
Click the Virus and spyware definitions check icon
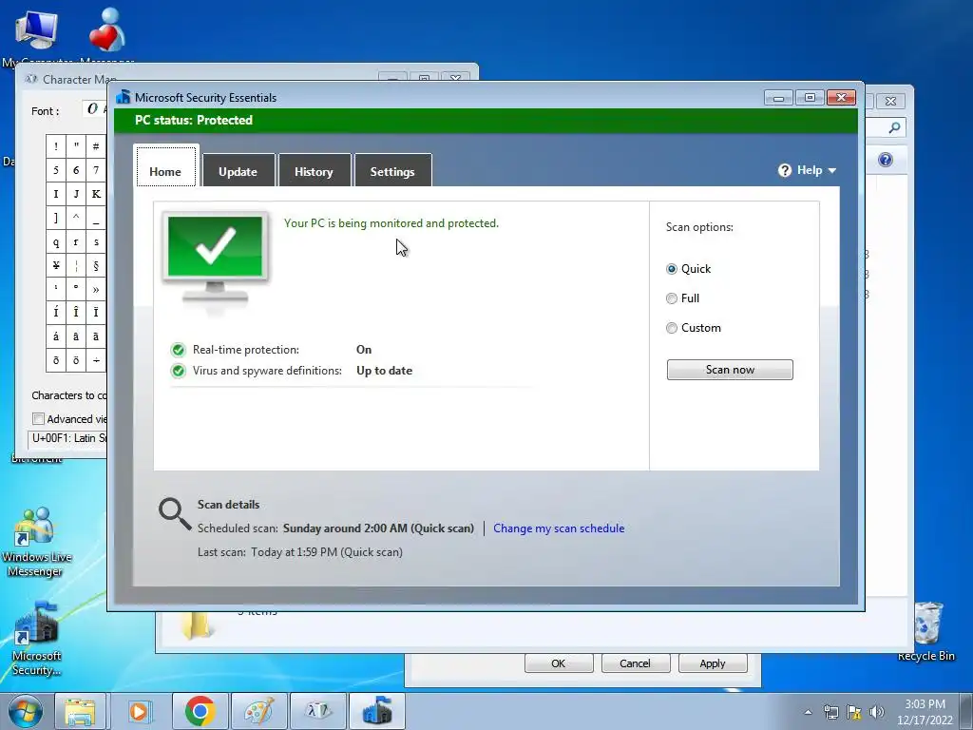pos(179,371)
